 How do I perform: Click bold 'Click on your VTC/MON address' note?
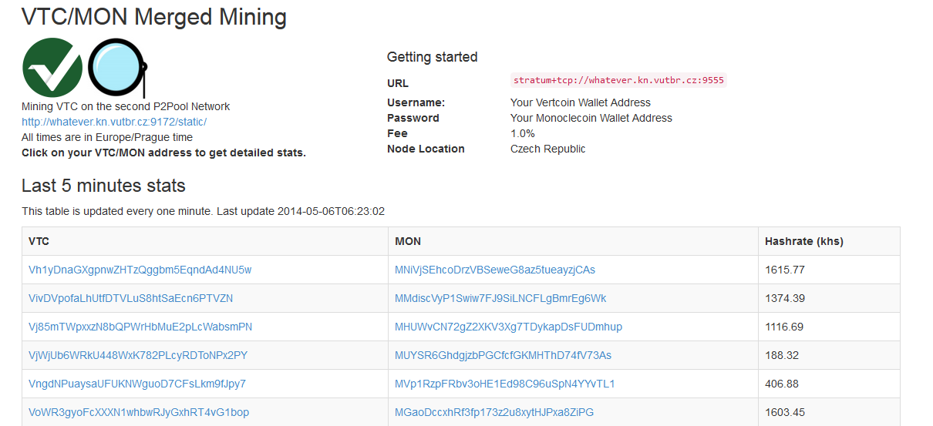point(163,153)
